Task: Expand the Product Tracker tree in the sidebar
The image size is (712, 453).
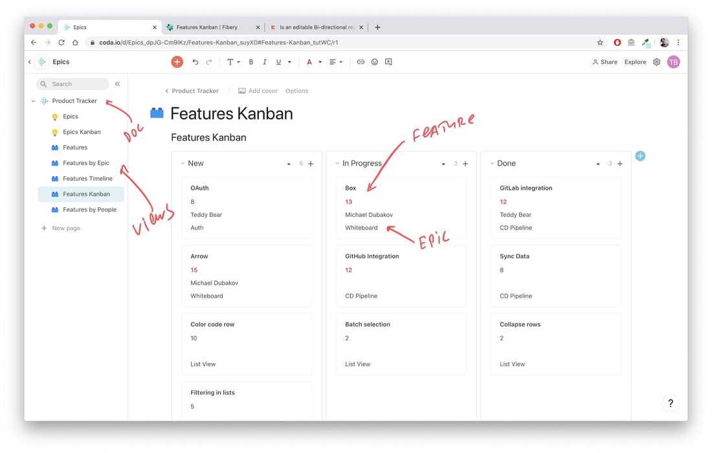Action: [33, 101]
